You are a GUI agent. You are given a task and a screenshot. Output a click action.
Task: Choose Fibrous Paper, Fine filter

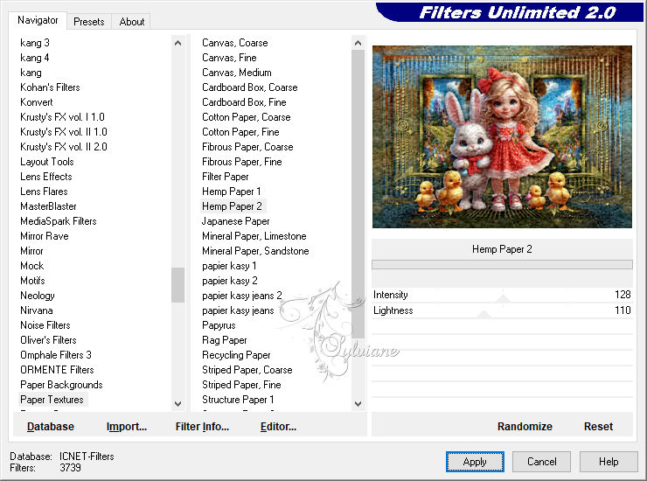pyautogui.click(x=242, y=162)
